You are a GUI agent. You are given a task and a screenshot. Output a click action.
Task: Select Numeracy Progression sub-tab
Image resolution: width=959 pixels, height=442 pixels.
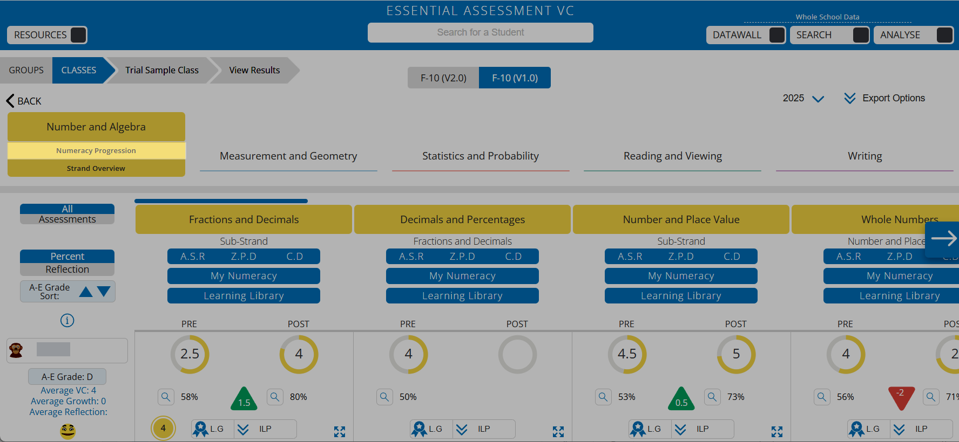pyautogui.click(x=96, y=151)
